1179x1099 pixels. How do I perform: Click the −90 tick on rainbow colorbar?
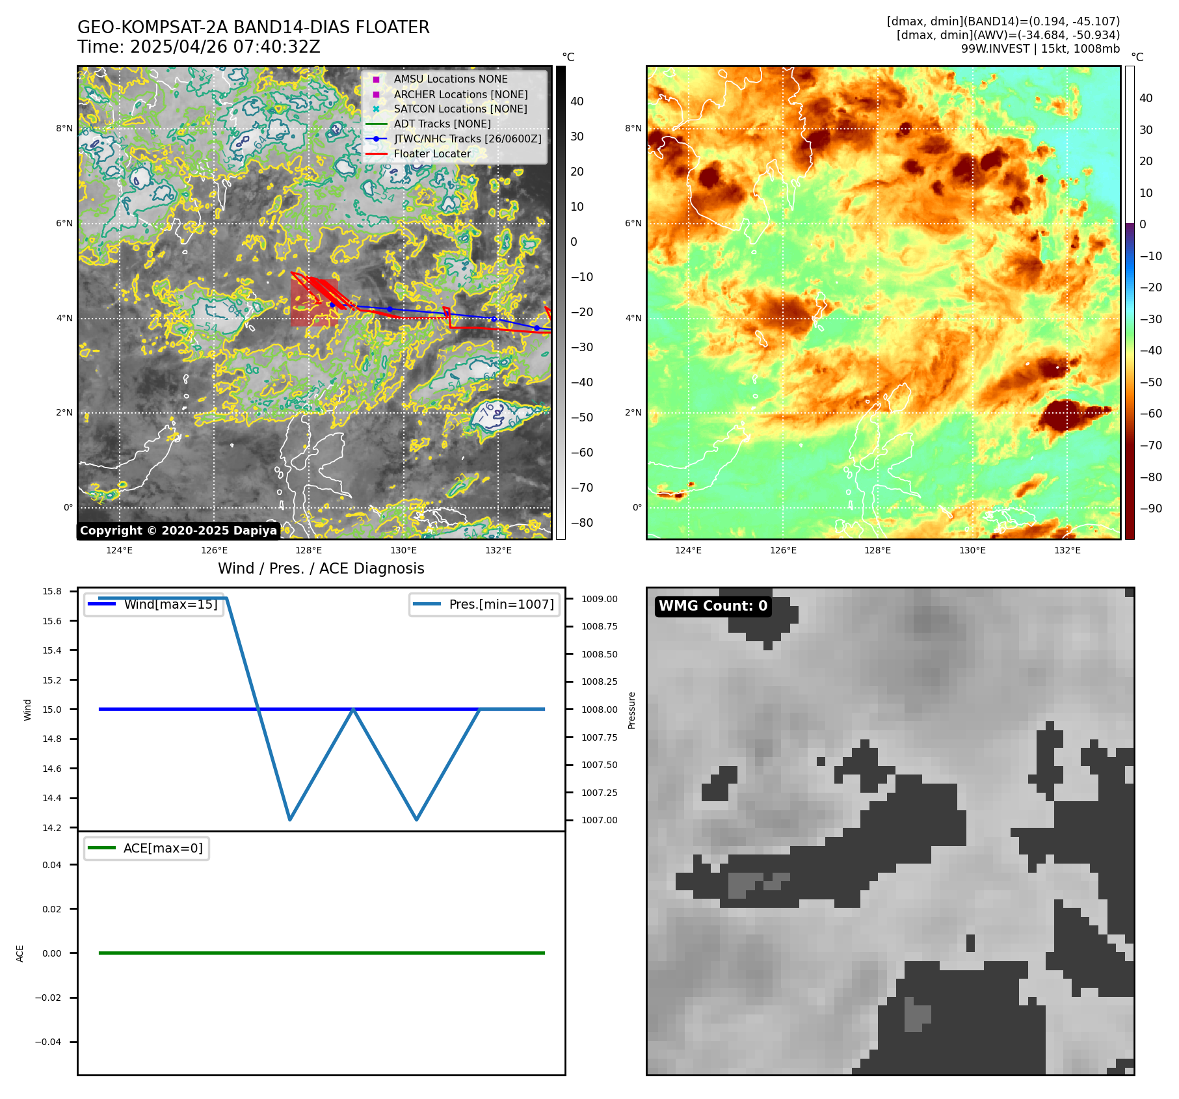1151,509
